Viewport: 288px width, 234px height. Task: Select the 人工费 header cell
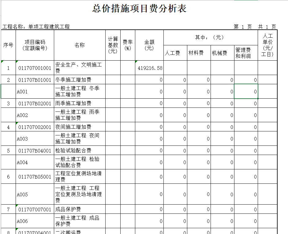pyautogui.click(x=175, y=53)
